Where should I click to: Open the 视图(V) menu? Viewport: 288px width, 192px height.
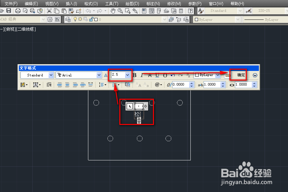52,4
